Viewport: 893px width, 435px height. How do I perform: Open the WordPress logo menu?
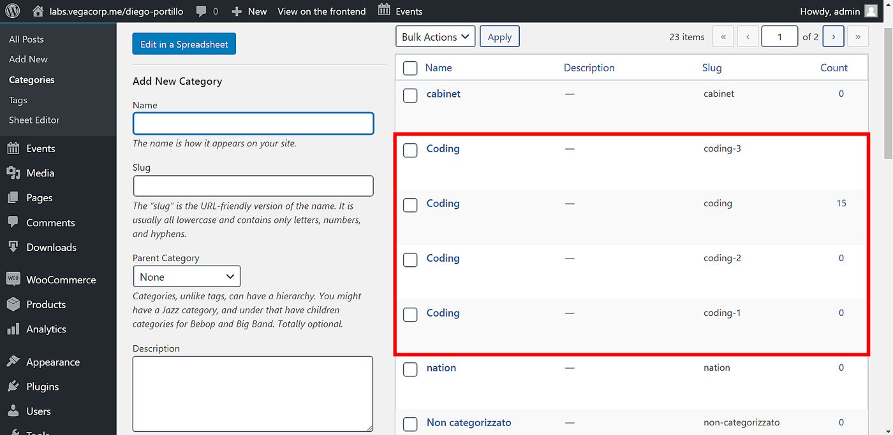tap(12, 10)
